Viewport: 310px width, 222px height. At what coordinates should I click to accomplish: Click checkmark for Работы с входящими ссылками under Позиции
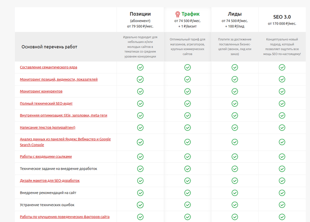click(140, 157)
